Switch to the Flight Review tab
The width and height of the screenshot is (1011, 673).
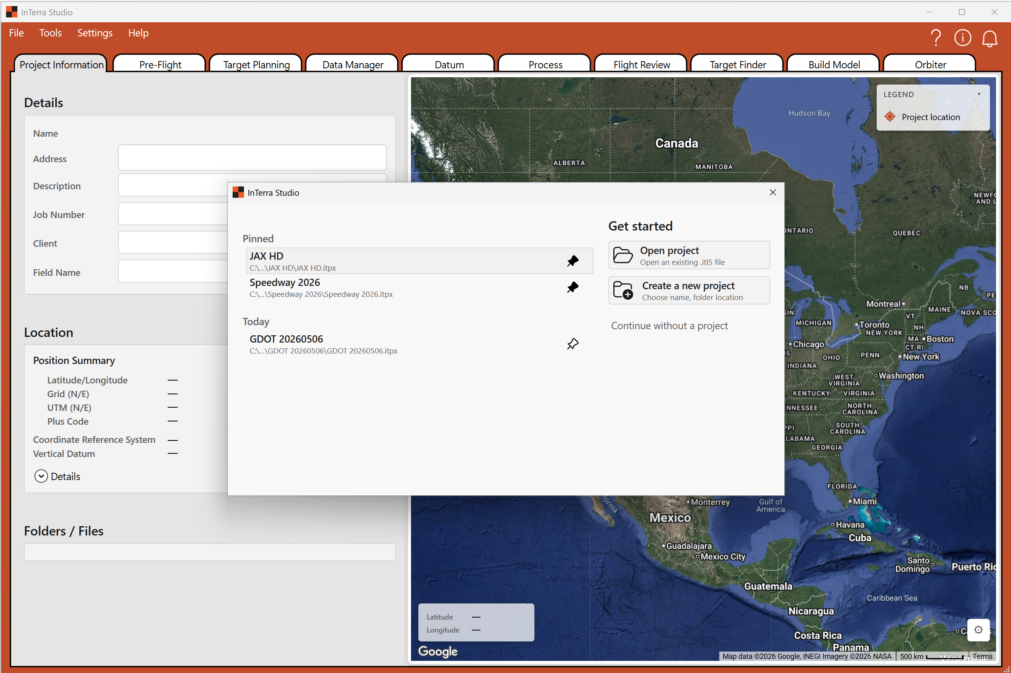[641, 63]
